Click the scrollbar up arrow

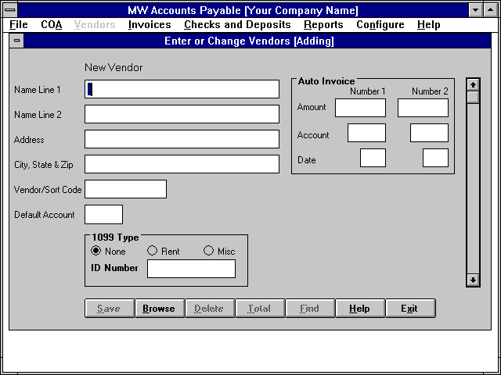473,84
